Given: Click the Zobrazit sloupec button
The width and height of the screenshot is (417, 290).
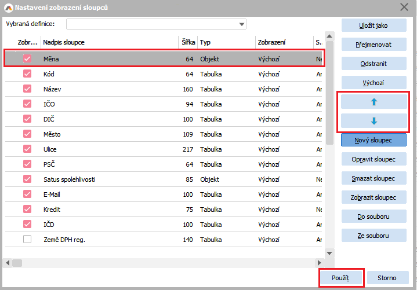Looking at the screenshot, I should pyautogui.click(x=374, y=197).
